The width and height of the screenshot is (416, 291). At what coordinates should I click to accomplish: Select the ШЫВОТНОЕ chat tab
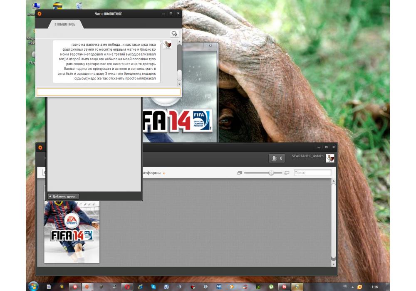pos(65,25)
